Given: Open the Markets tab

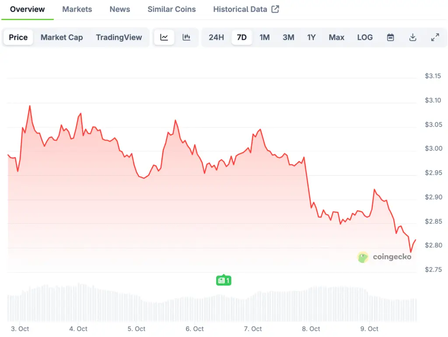Looking at the screenshot, I should click(x=77, y=9).
